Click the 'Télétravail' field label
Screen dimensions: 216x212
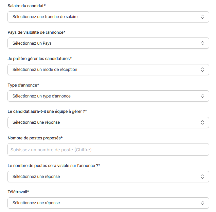coord(18,192)
